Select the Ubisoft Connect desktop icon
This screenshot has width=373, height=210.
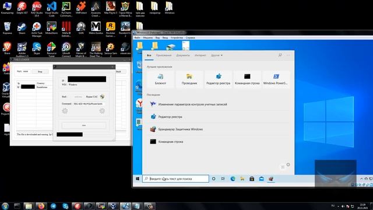(66, 50)
